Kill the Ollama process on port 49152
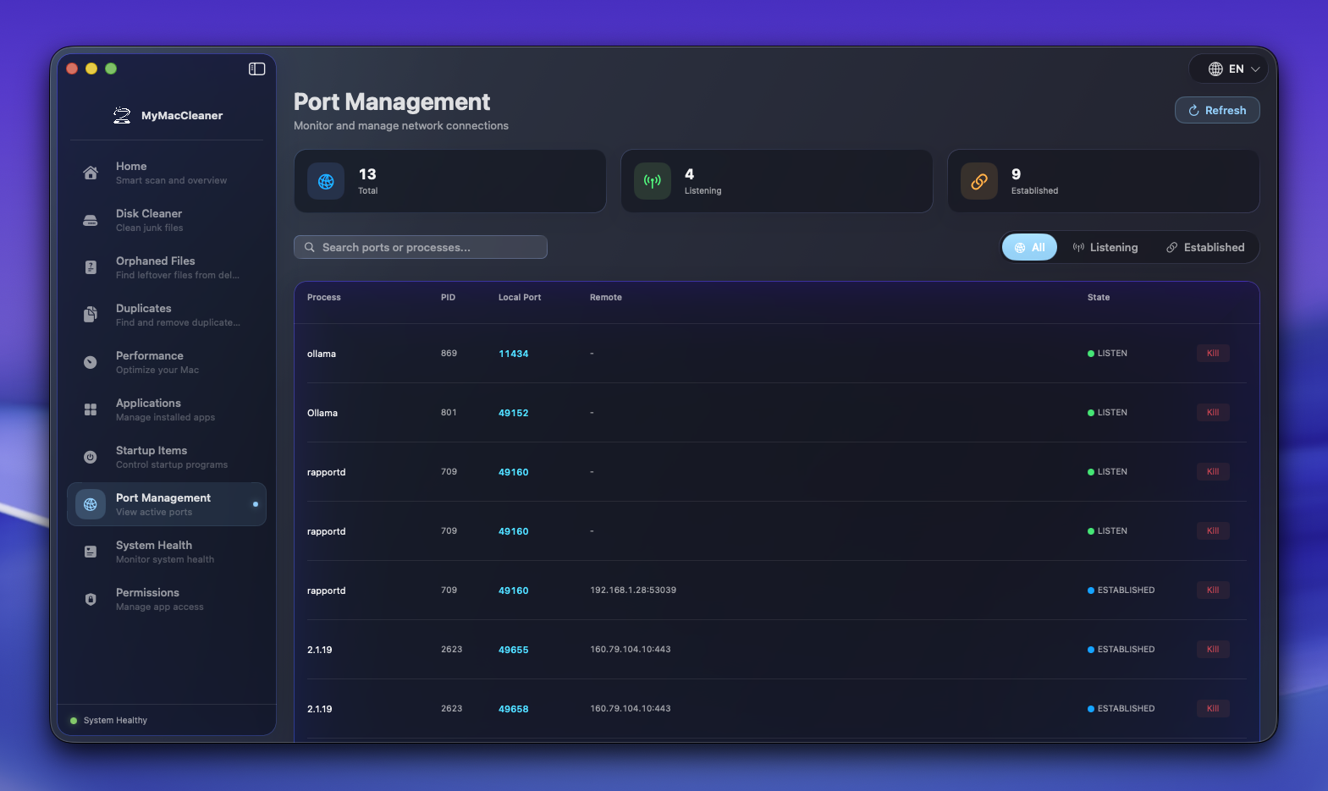This screenshot has width=1328, height=791. [x=1213, y=412]
